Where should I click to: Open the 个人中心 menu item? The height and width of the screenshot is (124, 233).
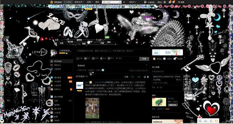[68, 2]
